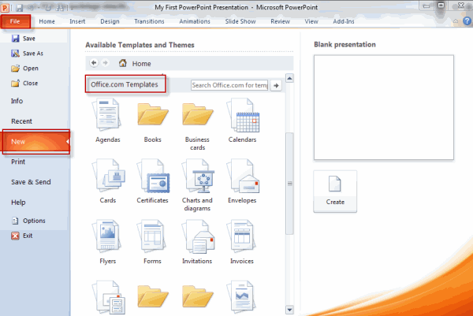
Task: Show the Recent presentations list
Action: (21, 121)
